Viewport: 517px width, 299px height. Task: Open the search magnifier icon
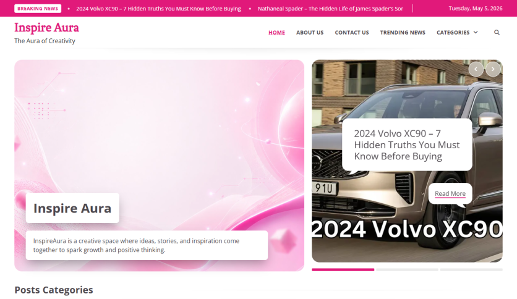click(x=497, y=32)
